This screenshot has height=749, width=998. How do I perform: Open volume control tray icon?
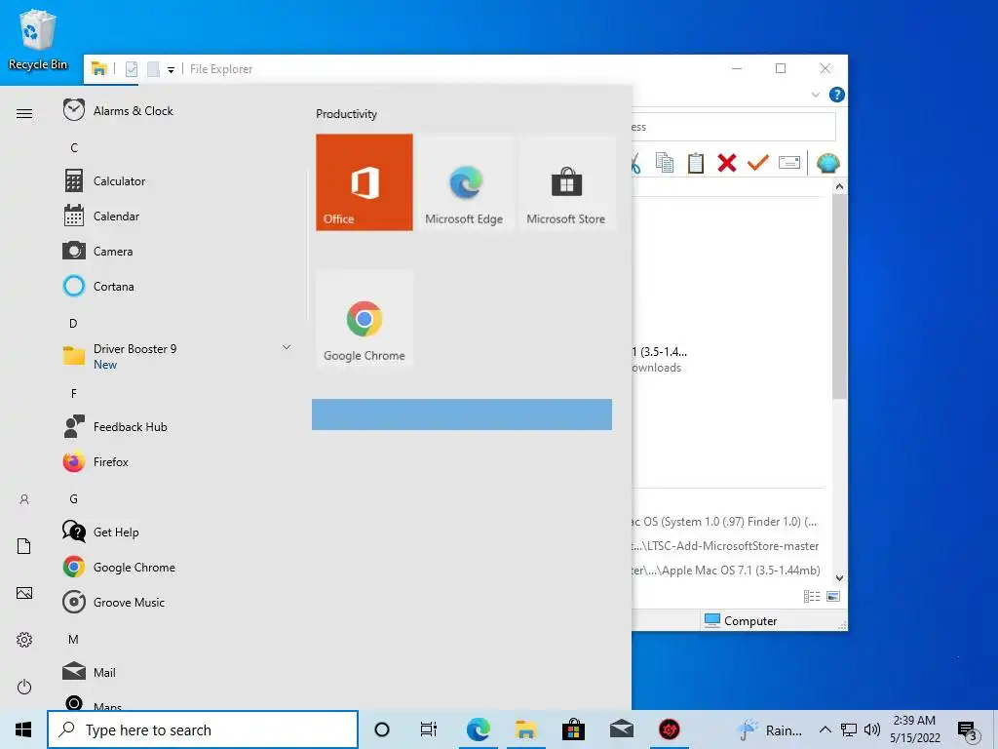[872, 729]
